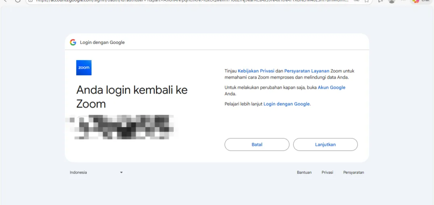The height and width of the screenshot is (205, 434).
Task: Open the browser profile avatar
Action: [x=392, y=1]
